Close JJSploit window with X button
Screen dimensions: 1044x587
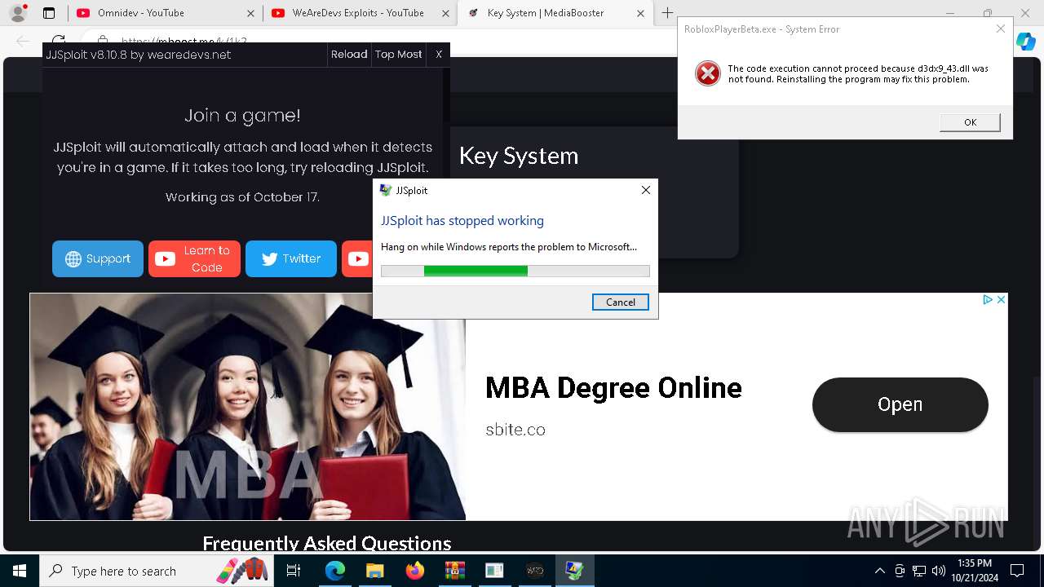tap(439, 55)
